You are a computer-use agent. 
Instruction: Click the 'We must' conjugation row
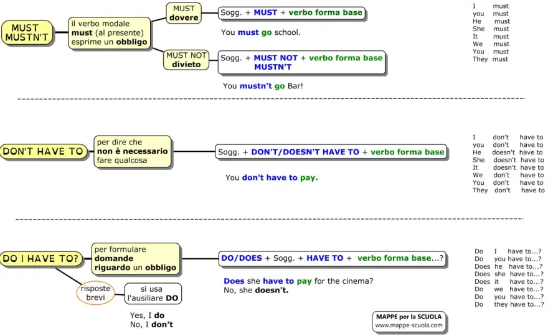point(491,44)
